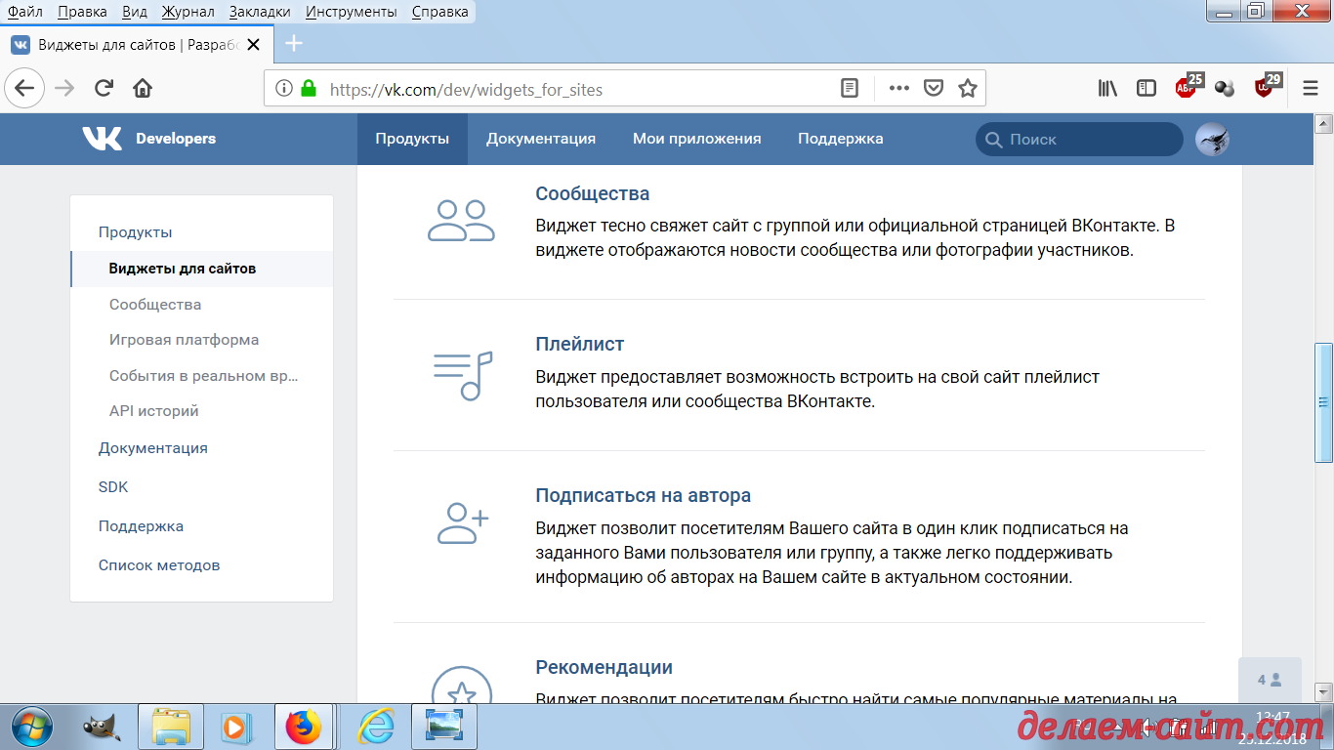Open Поддержка in the left sidebar
This screenshot has height=750, width=1334.
tap(141, 526)
